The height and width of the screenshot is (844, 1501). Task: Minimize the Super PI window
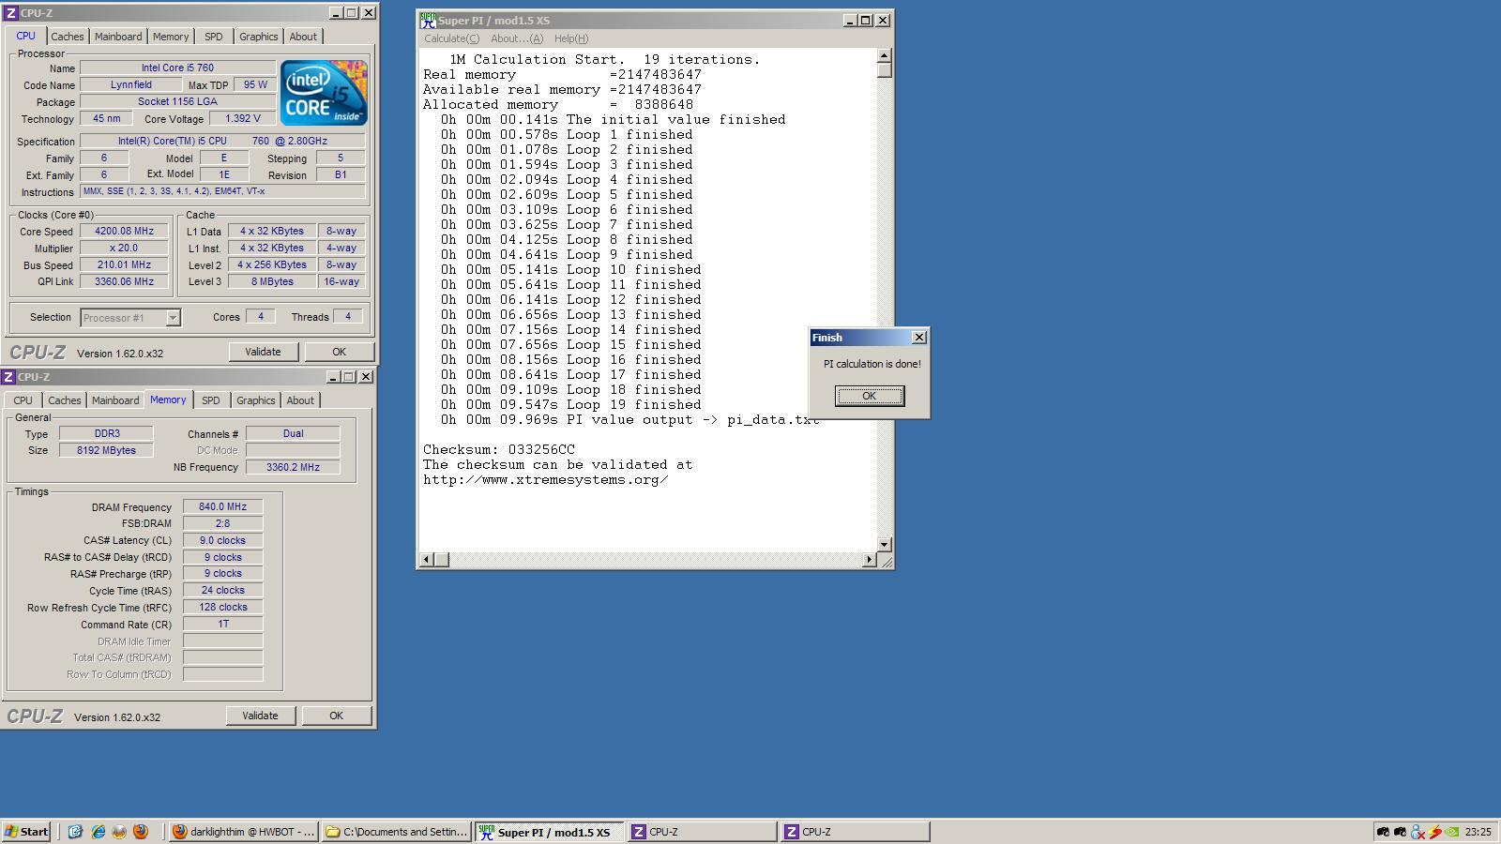coord(850,20)
